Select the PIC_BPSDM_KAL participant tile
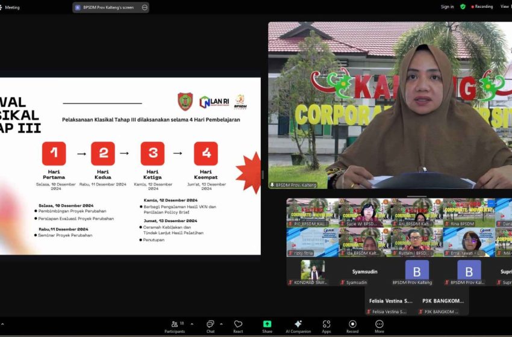Screen dimensions: 512x337 click(313, 212)
